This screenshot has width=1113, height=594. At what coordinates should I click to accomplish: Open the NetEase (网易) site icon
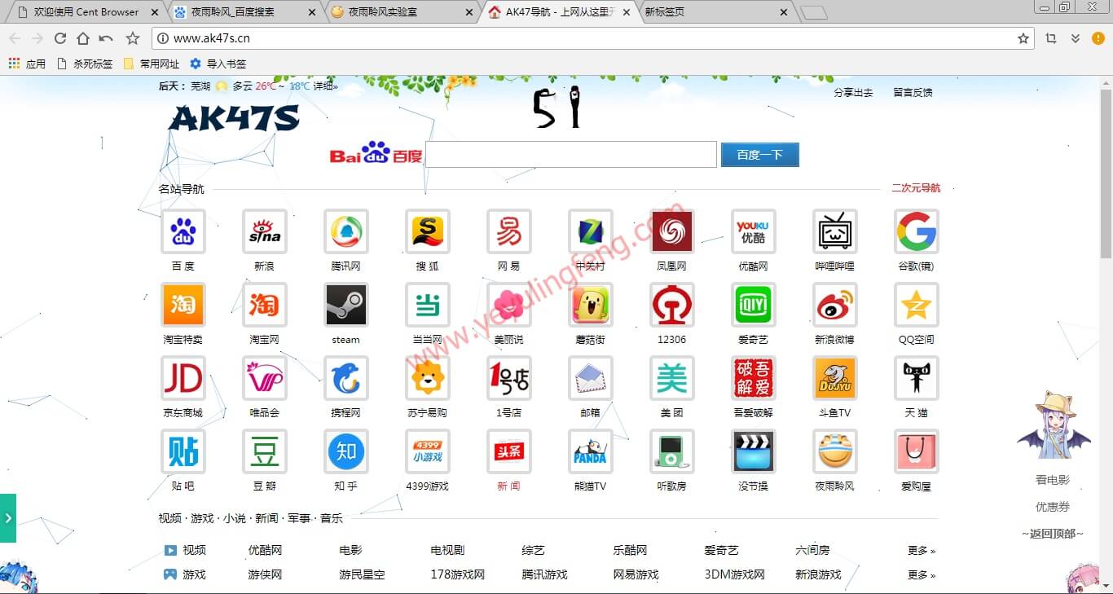(x=509, y=231)
